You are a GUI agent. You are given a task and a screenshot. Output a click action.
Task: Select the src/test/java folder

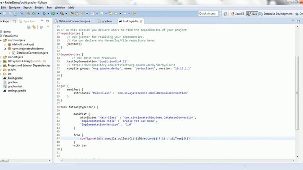point(15,57)
